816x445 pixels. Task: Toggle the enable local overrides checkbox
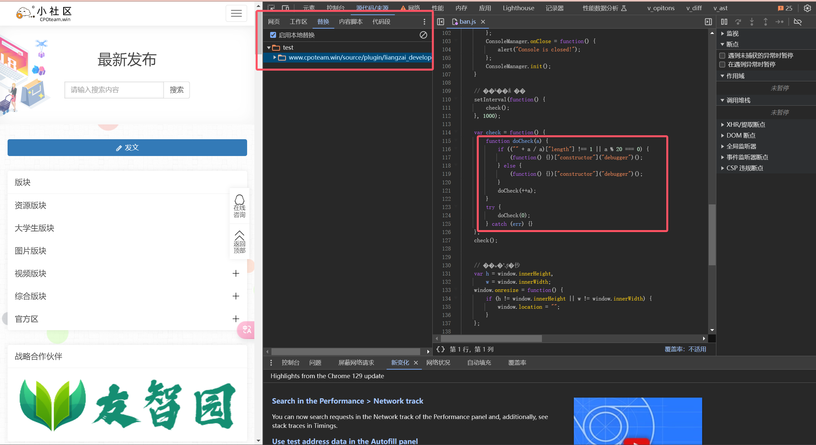coord(272,35)
